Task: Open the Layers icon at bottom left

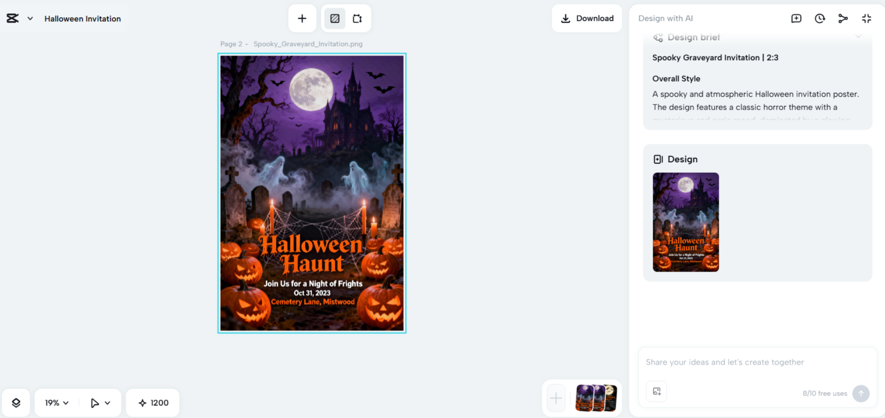Action: click(x=16, y=403)
